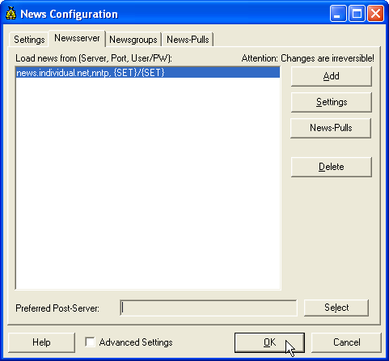Screen dimensions: 389x361
Task: Cancel the News Configuration dialog
Action: pyautogui.click(x=346, y=342)
